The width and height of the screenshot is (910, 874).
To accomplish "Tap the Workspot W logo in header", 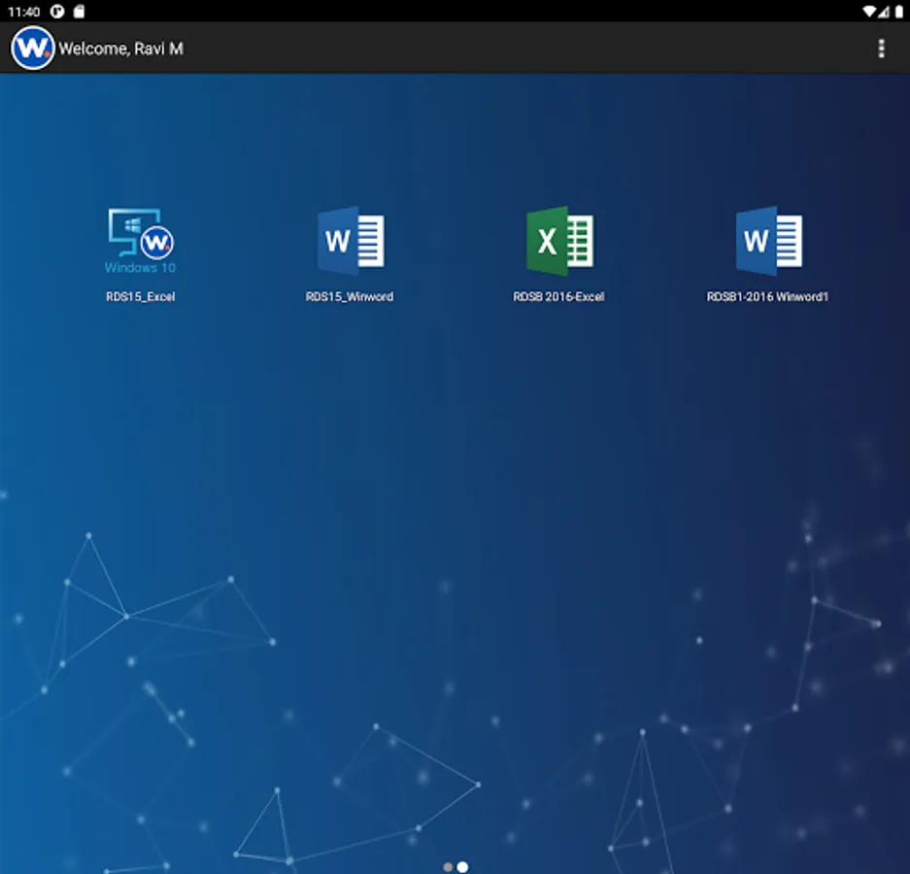I will point(32,49).
